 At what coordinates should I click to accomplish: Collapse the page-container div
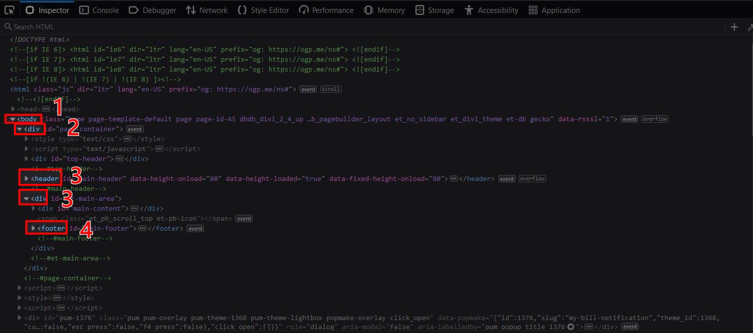[20, 129]
